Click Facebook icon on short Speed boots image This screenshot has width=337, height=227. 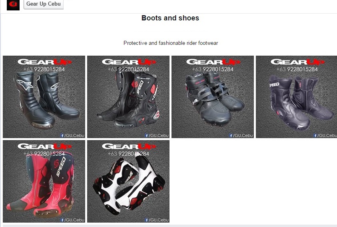[x=315, y=136]
